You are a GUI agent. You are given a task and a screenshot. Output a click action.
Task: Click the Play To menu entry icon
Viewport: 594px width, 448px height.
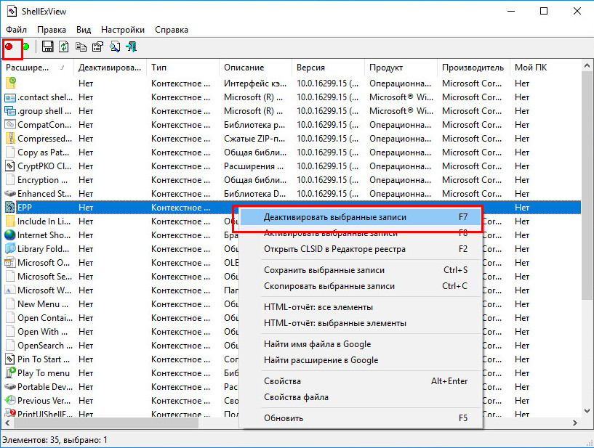point(10,373)
